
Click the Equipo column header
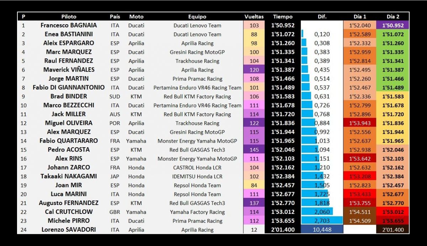click(x=197, y=16)
